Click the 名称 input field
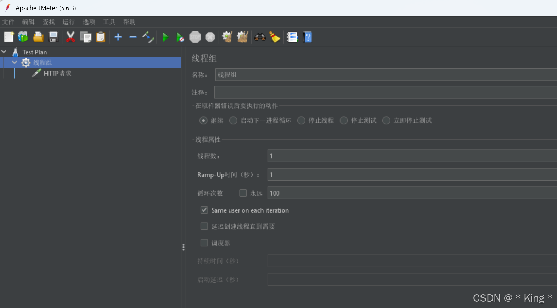Screen dimensions: 557x308 pos(386,75)
